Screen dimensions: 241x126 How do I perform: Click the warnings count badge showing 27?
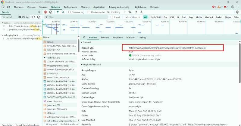tap(220, 7)
